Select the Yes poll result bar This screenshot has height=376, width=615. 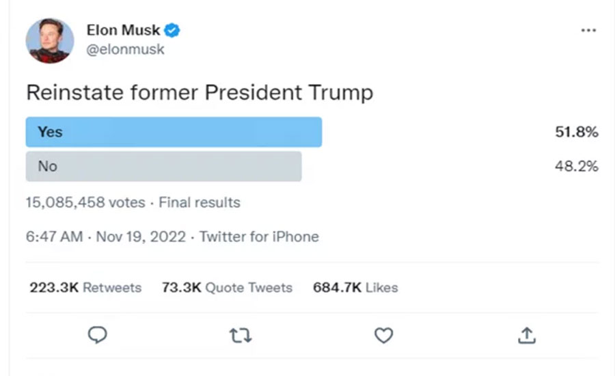pyautogui.click(x=174, y=132)
